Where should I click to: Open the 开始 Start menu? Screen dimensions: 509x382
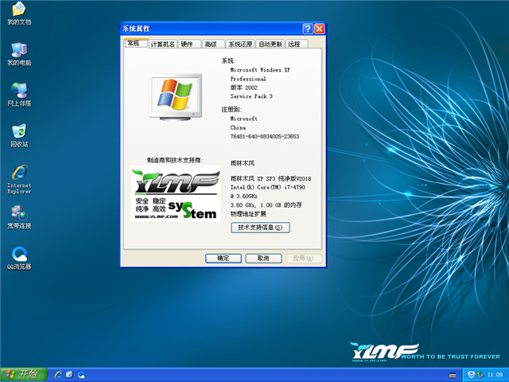pos(21,374)
